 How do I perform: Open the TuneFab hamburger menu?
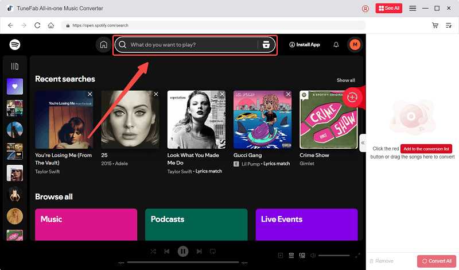coord(413,9)
